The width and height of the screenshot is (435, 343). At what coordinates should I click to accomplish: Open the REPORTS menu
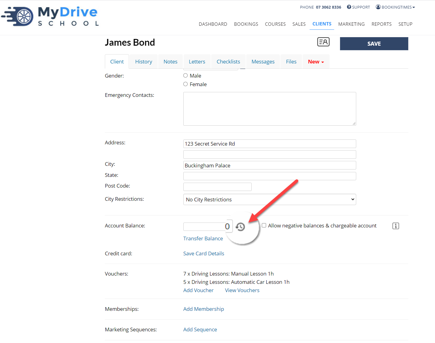(382, 24)
